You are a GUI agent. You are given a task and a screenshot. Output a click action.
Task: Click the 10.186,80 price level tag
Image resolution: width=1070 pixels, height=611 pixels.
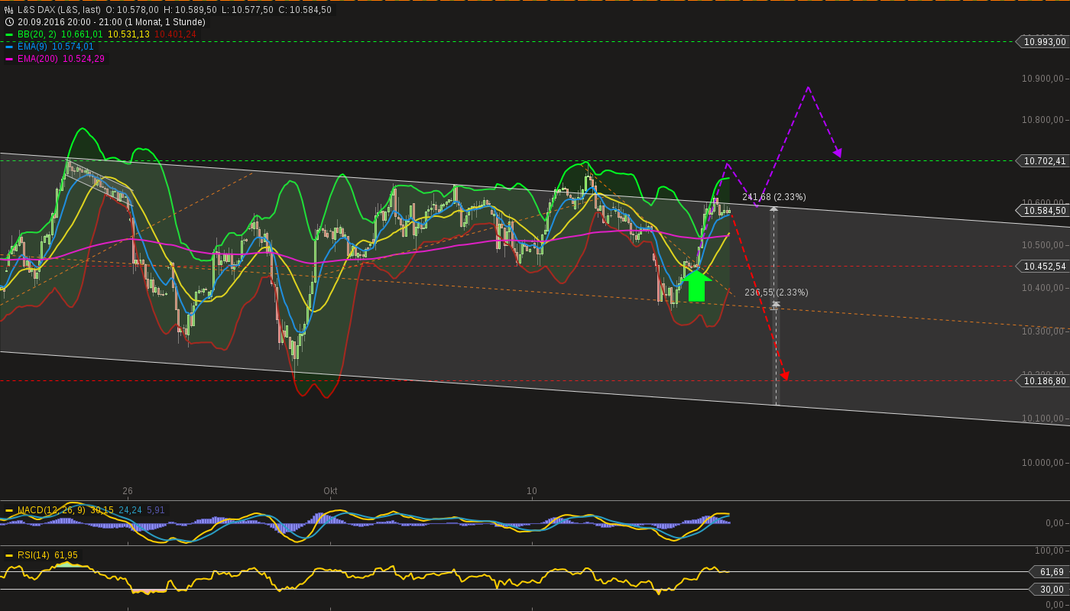[1042, 380]
